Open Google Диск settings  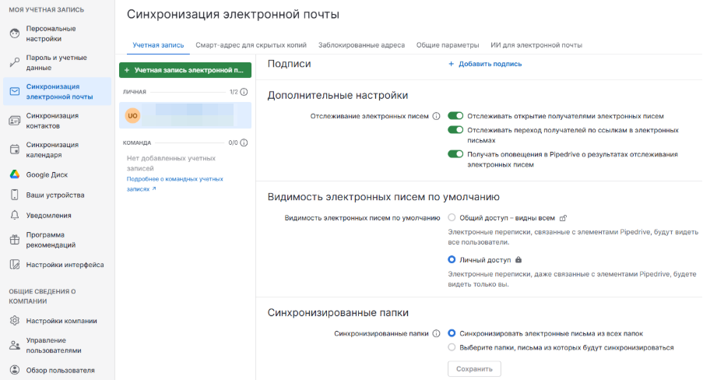tap(57, 174)
